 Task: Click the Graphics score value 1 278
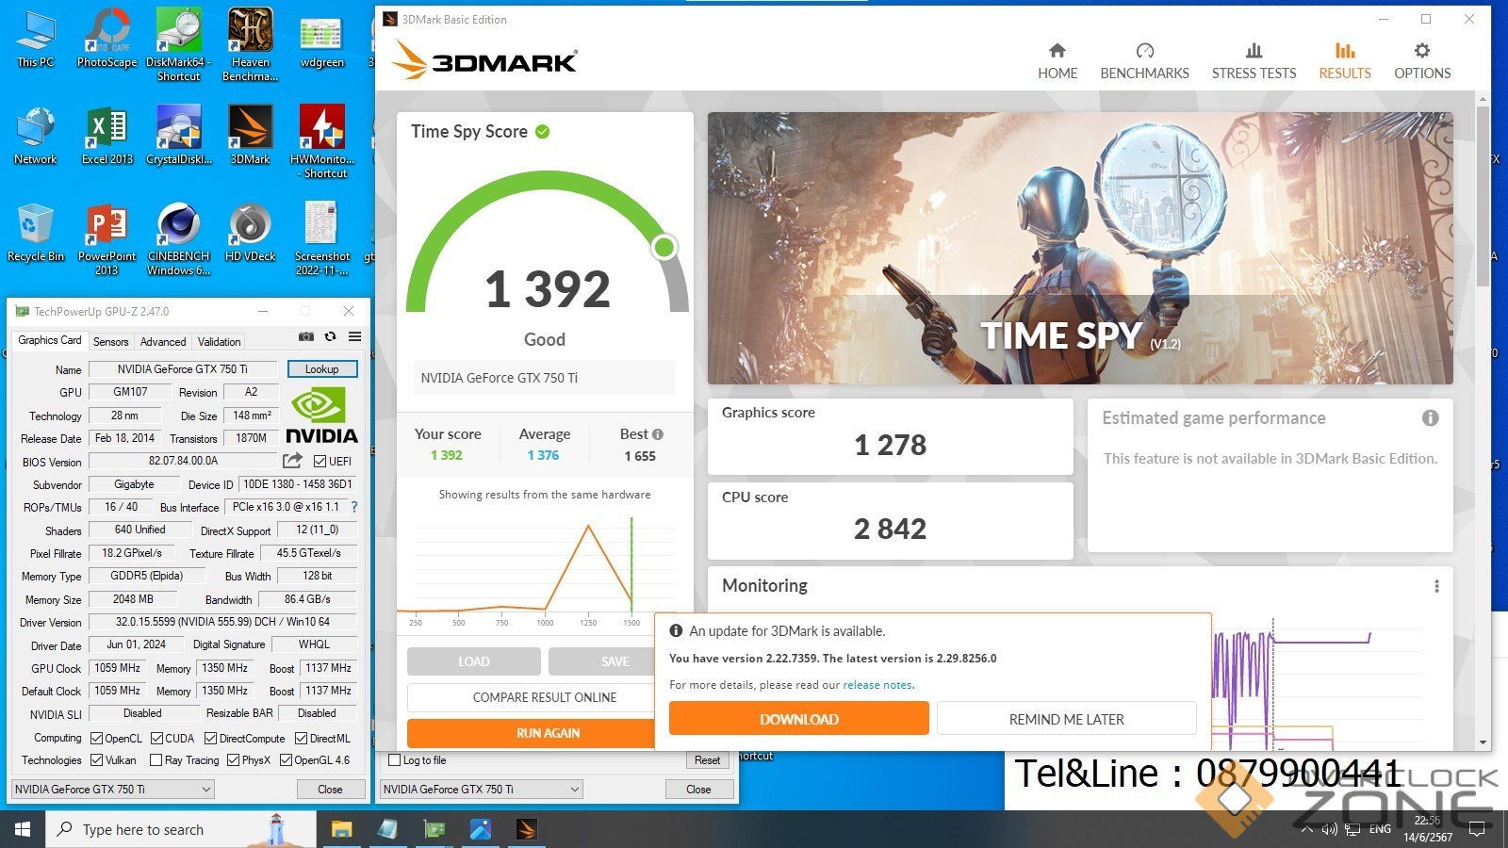pos(890,445)
